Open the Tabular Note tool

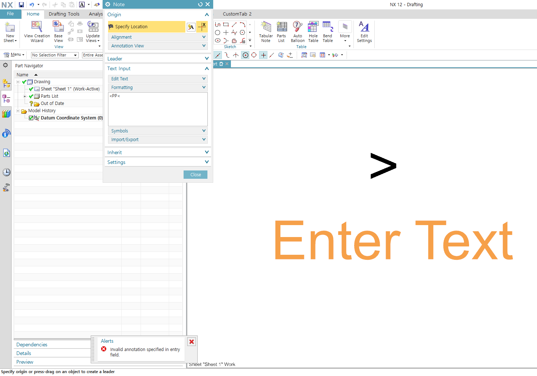266,31
